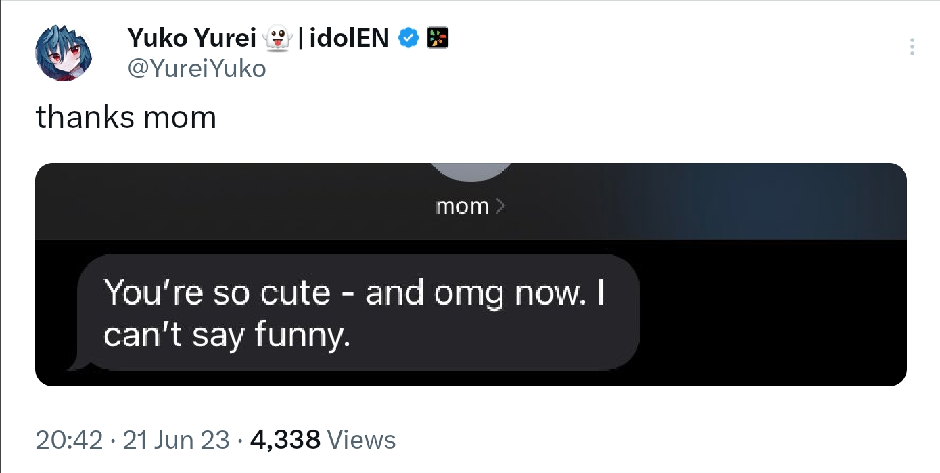Click the blue verified checkmark badge

407,39
